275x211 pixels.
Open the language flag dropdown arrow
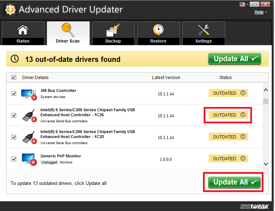point(247,5)
